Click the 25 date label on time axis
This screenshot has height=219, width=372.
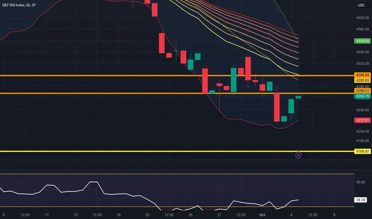(190, 215)
